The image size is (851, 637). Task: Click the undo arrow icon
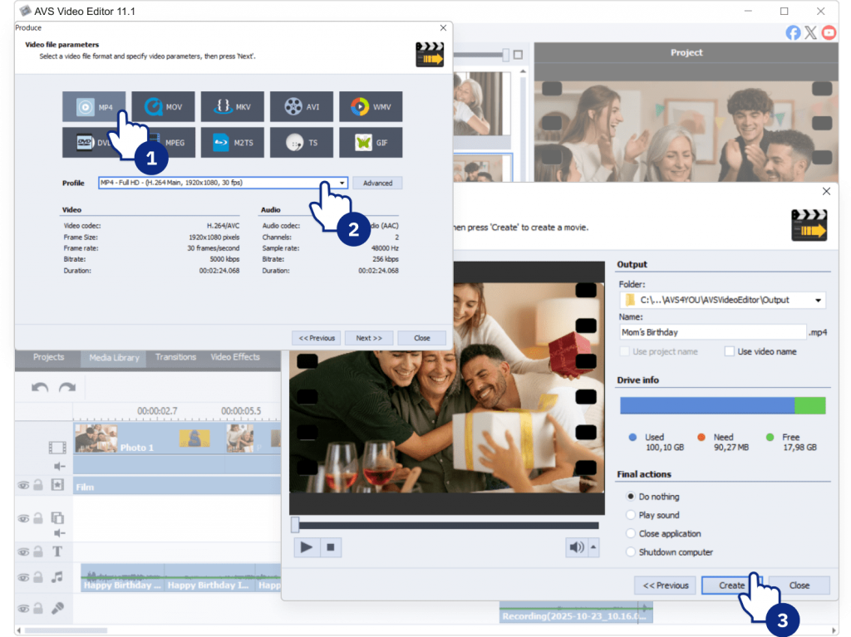(40, 387)
